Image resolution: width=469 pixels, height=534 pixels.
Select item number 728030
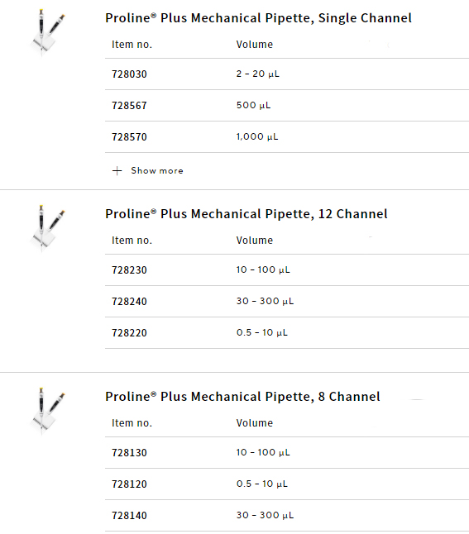(129, 74)
